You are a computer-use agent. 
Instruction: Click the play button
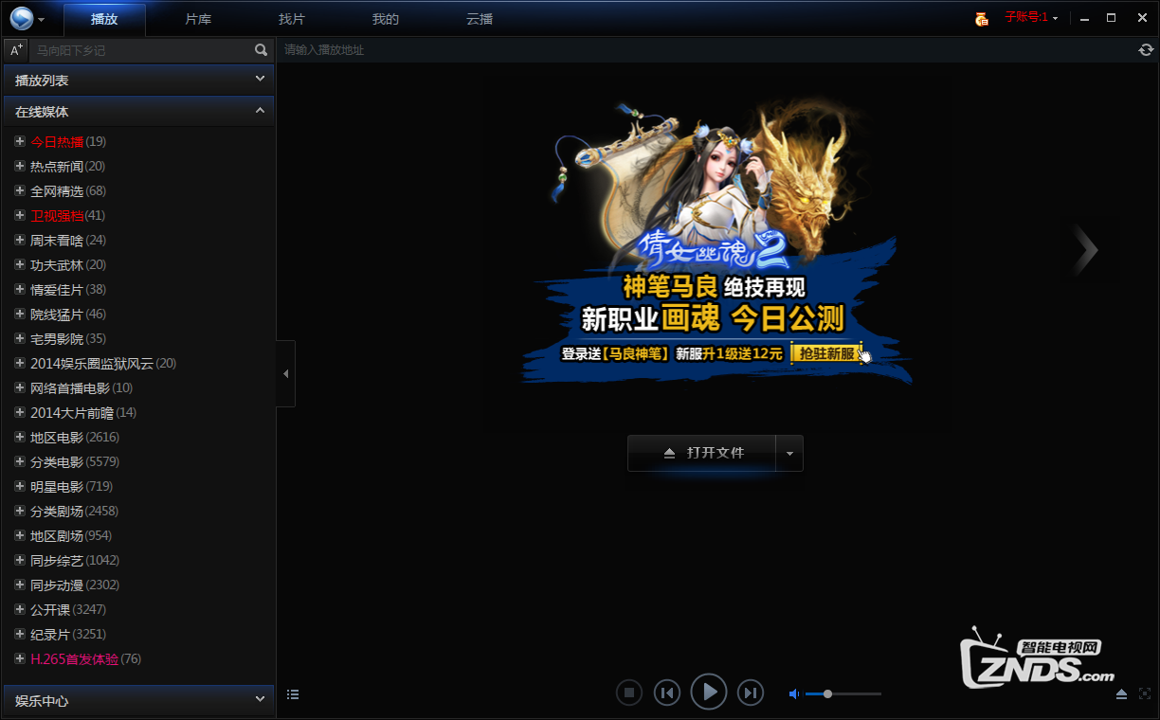pos(709,693)
